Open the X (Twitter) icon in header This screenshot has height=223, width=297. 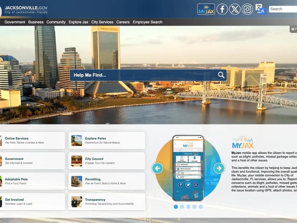[x=235, y=9]
